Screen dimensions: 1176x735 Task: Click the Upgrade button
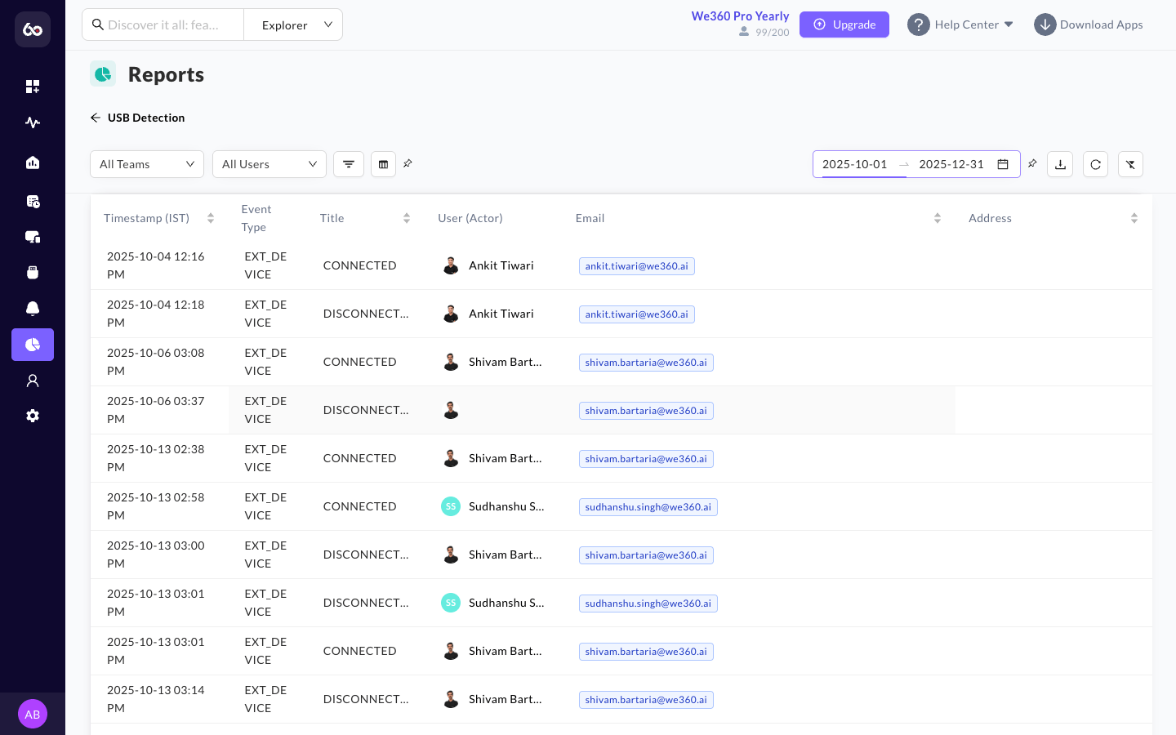tap(844, 24)
